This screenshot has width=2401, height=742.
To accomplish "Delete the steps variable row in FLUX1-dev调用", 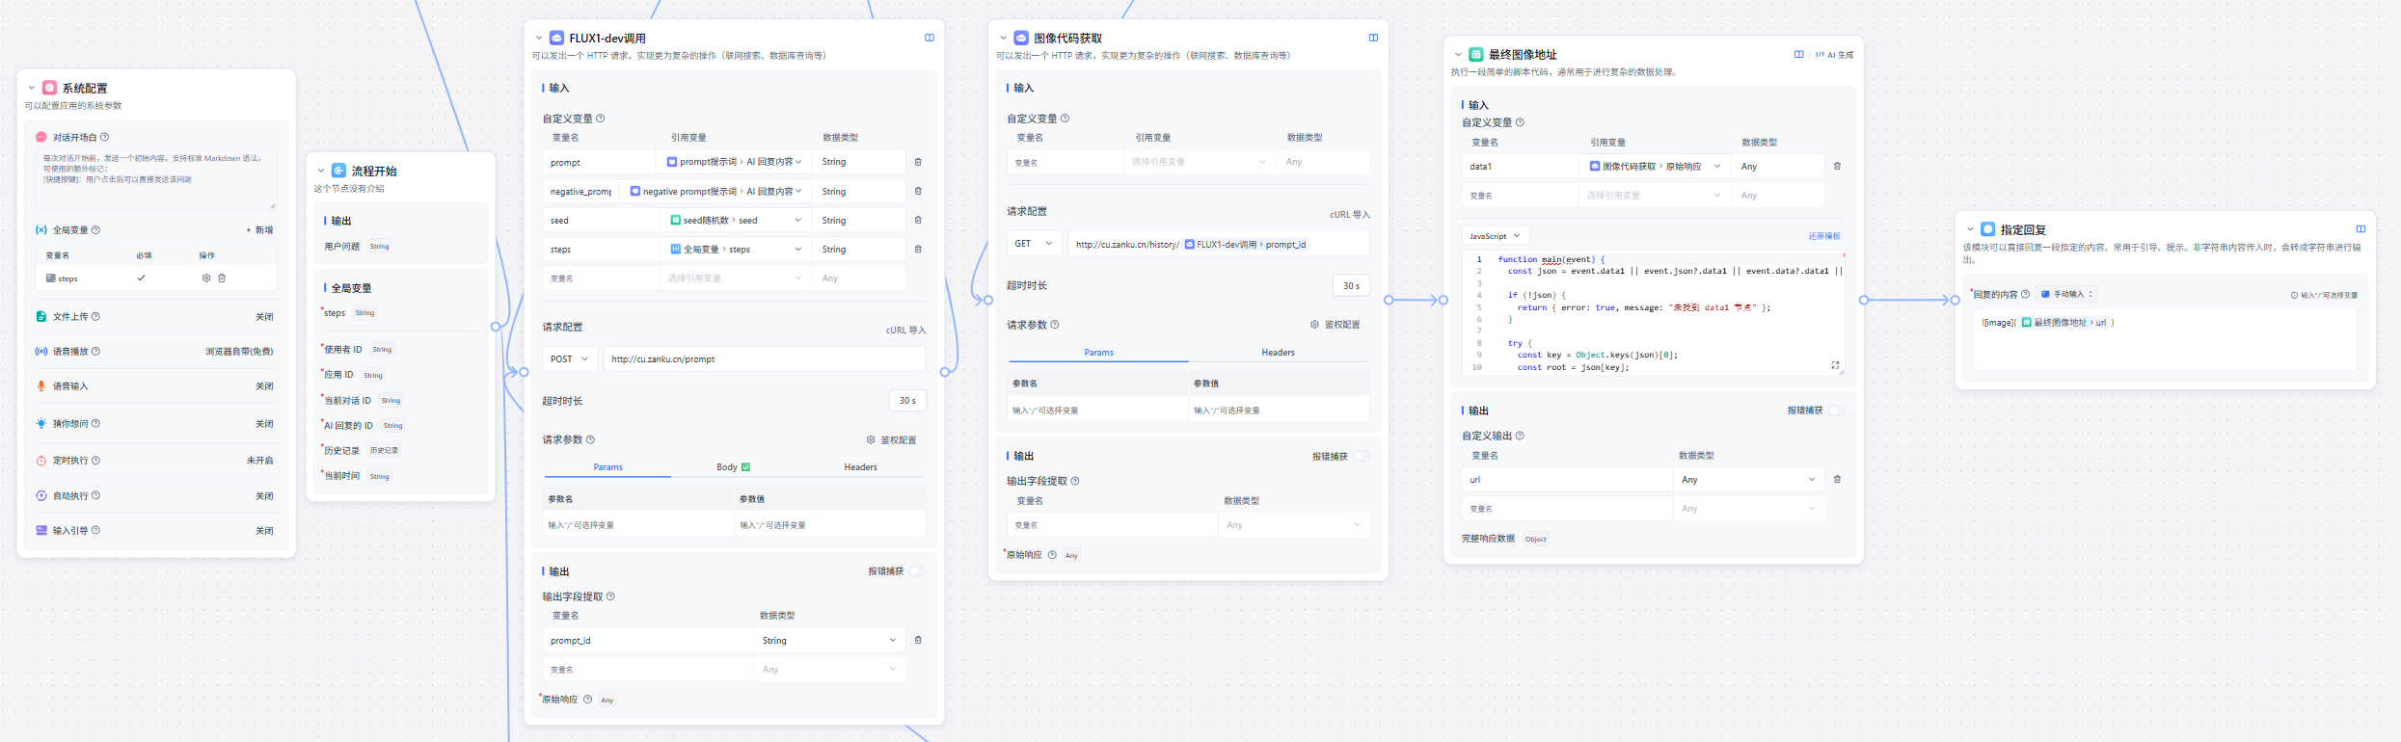I will coord(918,249).
